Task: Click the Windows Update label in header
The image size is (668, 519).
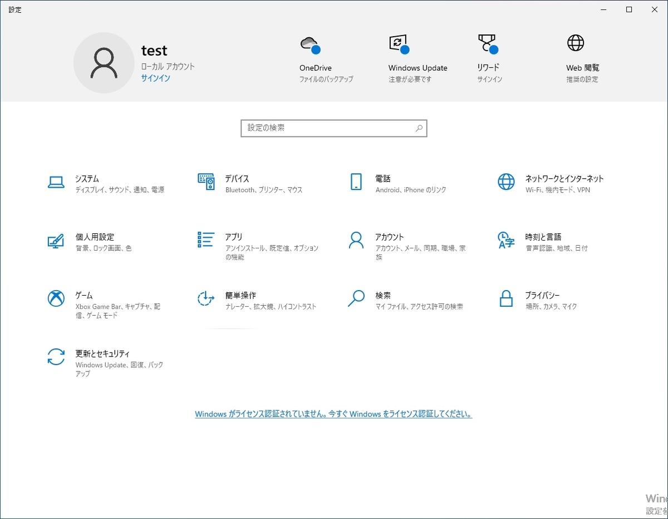Action: [x=418, y=68]
